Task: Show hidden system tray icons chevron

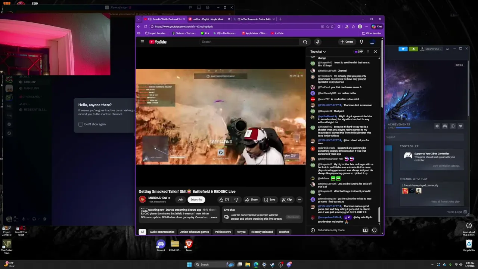Action: 432,265
